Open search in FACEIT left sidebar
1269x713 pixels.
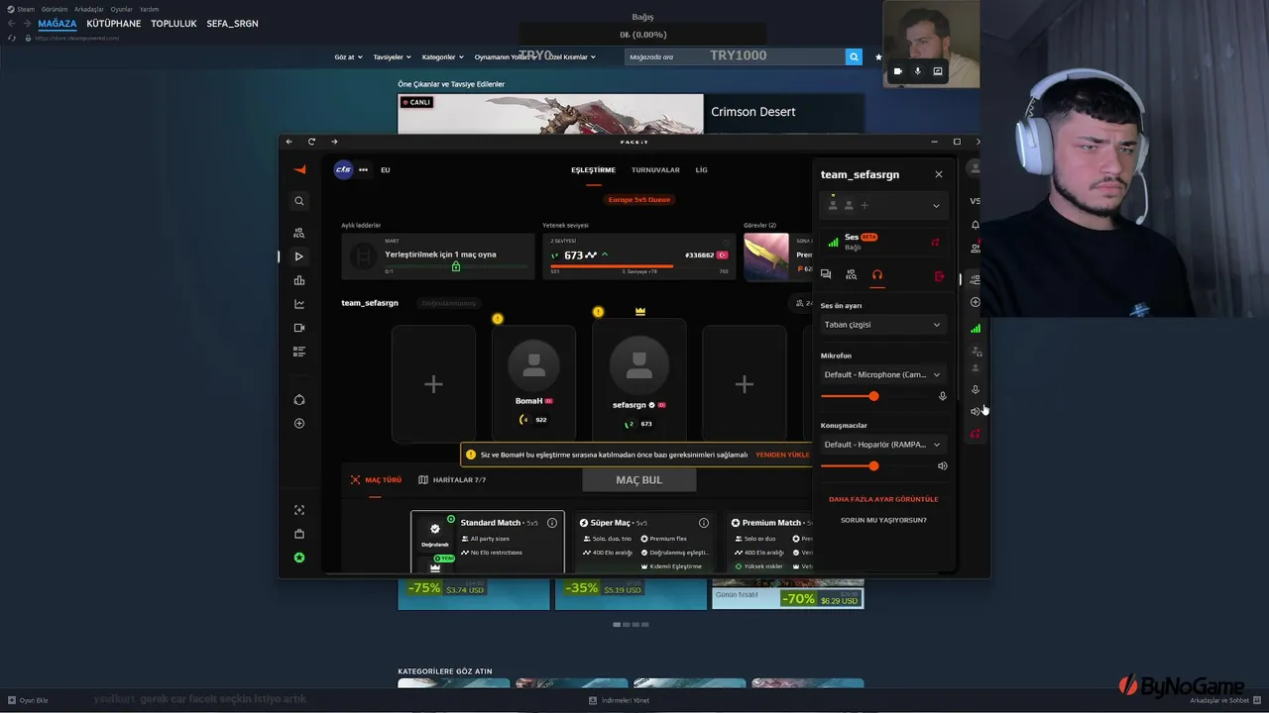pyautogui.click(x=299, y=201)
